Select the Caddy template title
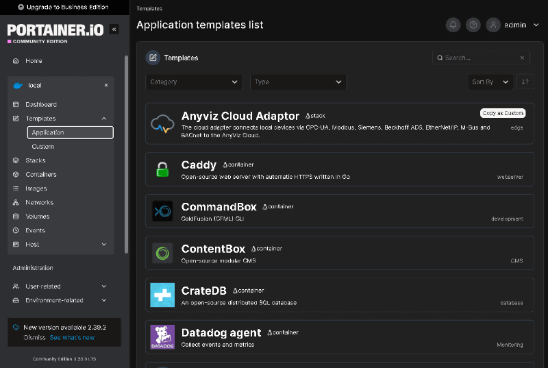The image size is (548, 368). point(199,164)
